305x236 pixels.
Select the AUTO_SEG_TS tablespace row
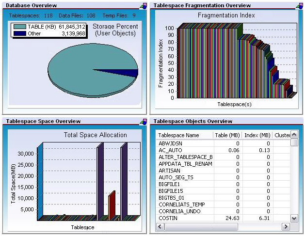224,177
